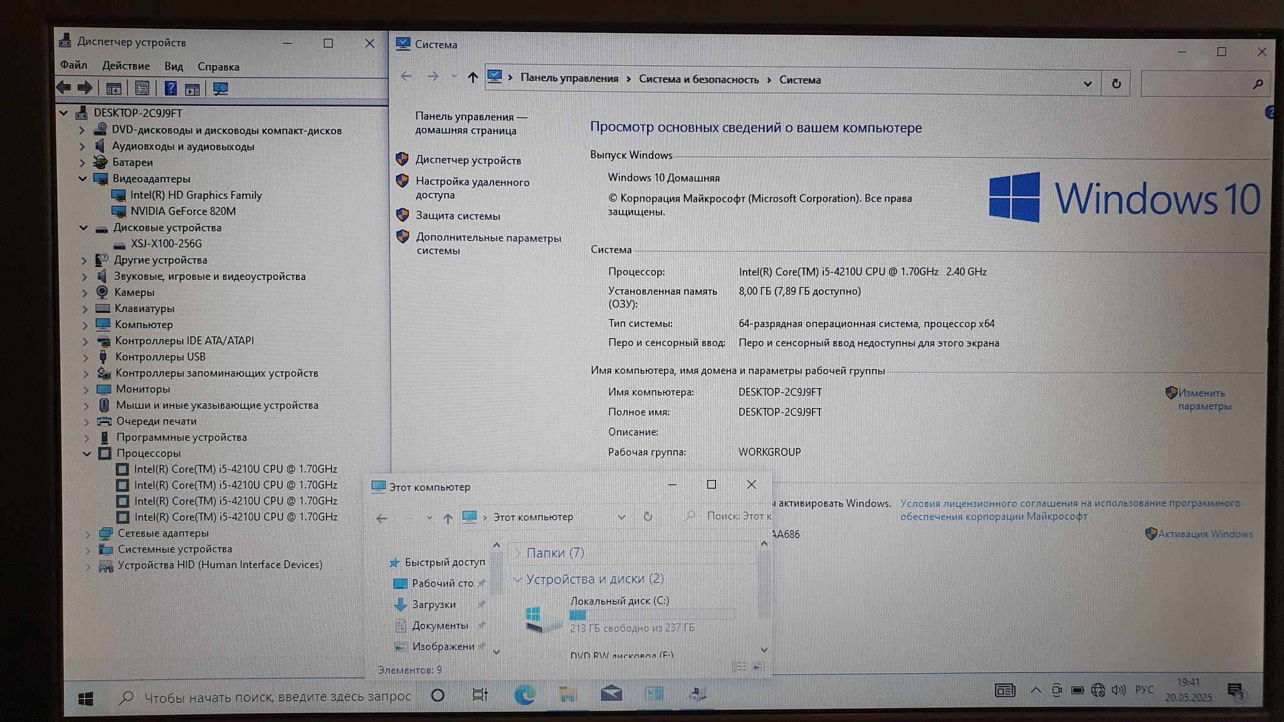Screen dimensions: 1284x722
Task: Click the taskbar search input field
Action: pyautogui.click(x=276, y=696)
